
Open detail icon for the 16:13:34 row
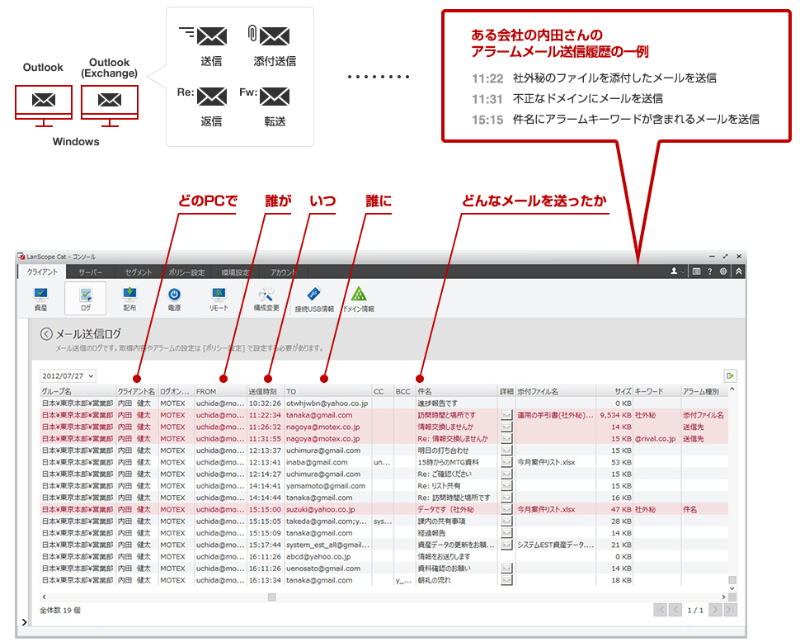coord(506,580)
